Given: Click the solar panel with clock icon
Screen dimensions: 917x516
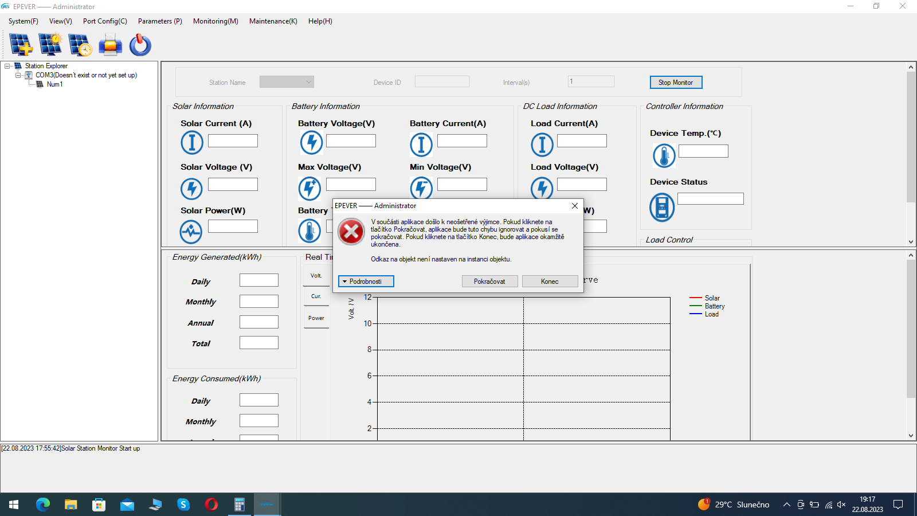Looking at the screenshot, I should [80, 45].
